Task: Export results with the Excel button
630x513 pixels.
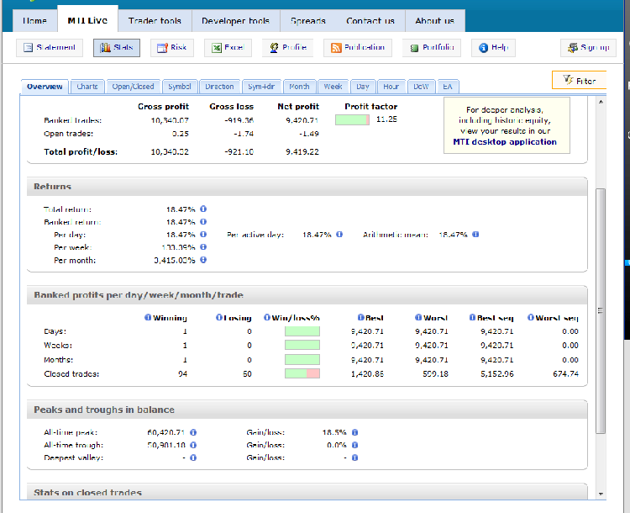Action: 227,48
